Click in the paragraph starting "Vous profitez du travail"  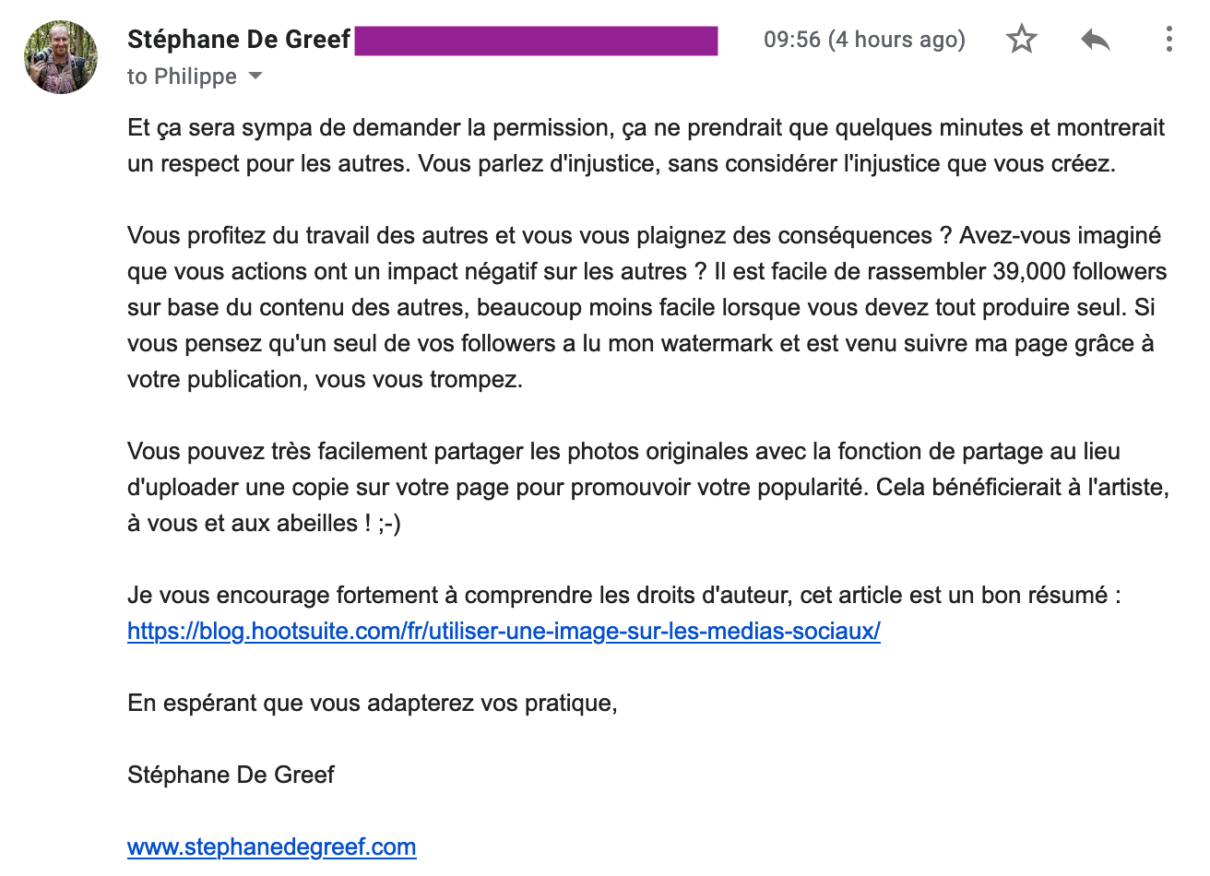(647, 307)
